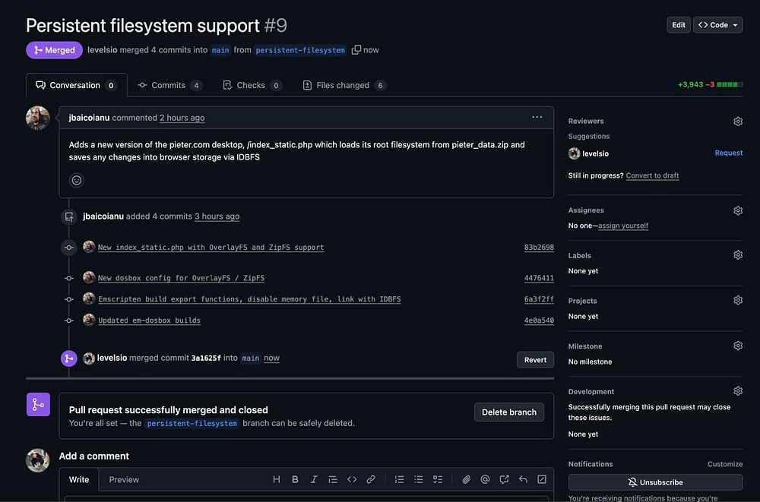Viewport: 760px width, 502px height.
Task: Insert a bulleted list in the editor
Action: [x=418, y=479]
